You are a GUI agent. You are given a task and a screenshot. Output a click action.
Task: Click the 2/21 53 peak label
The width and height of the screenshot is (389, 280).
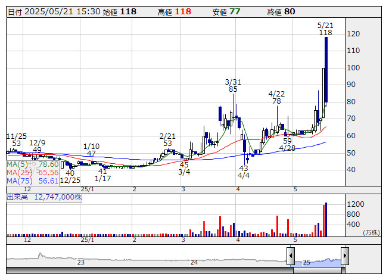167,139
